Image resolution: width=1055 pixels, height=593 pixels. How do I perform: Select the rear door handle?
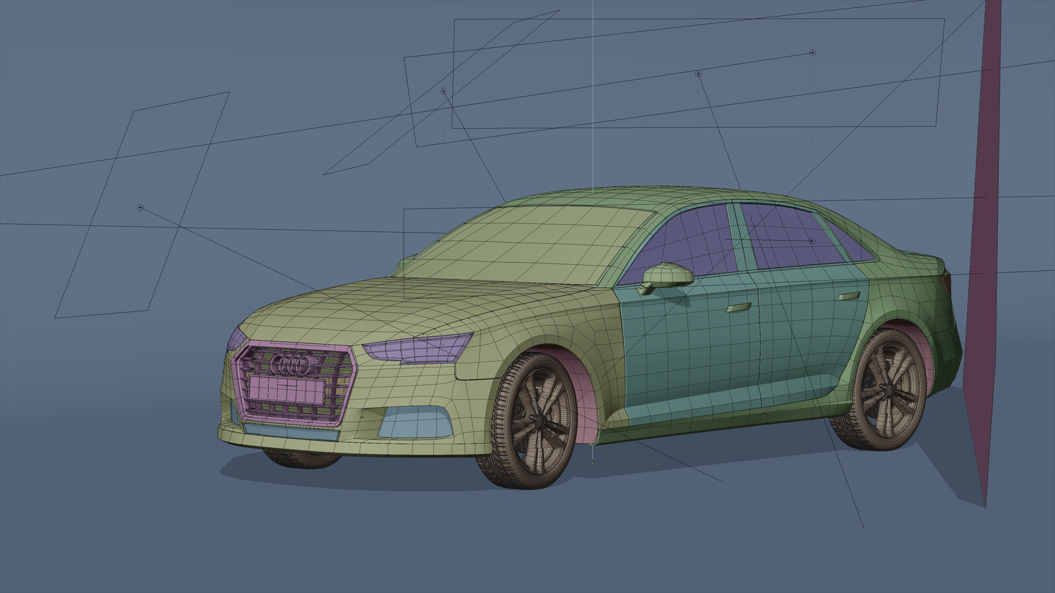tap(848, 296)
